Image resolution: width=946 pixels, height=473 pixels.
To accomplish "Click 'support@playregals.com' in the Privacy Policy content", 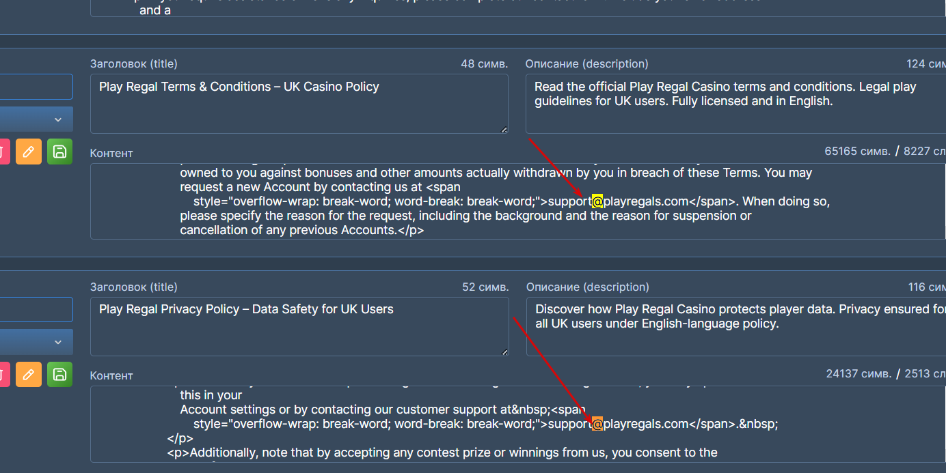I will click(619, 424).
